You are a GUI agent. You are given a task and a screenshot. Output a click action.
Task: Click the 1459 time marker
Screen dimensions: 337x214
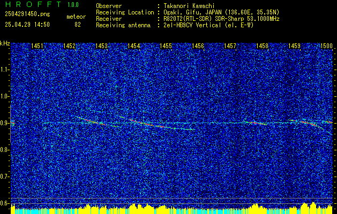coord(294,46)
